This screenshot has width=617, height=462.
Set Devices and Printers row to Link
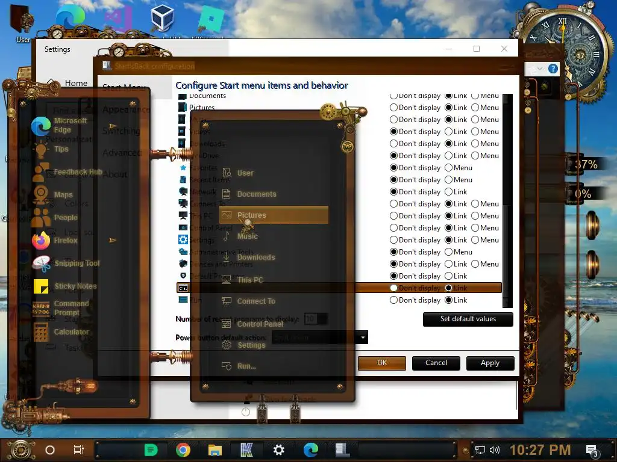[x=448, y=264]
